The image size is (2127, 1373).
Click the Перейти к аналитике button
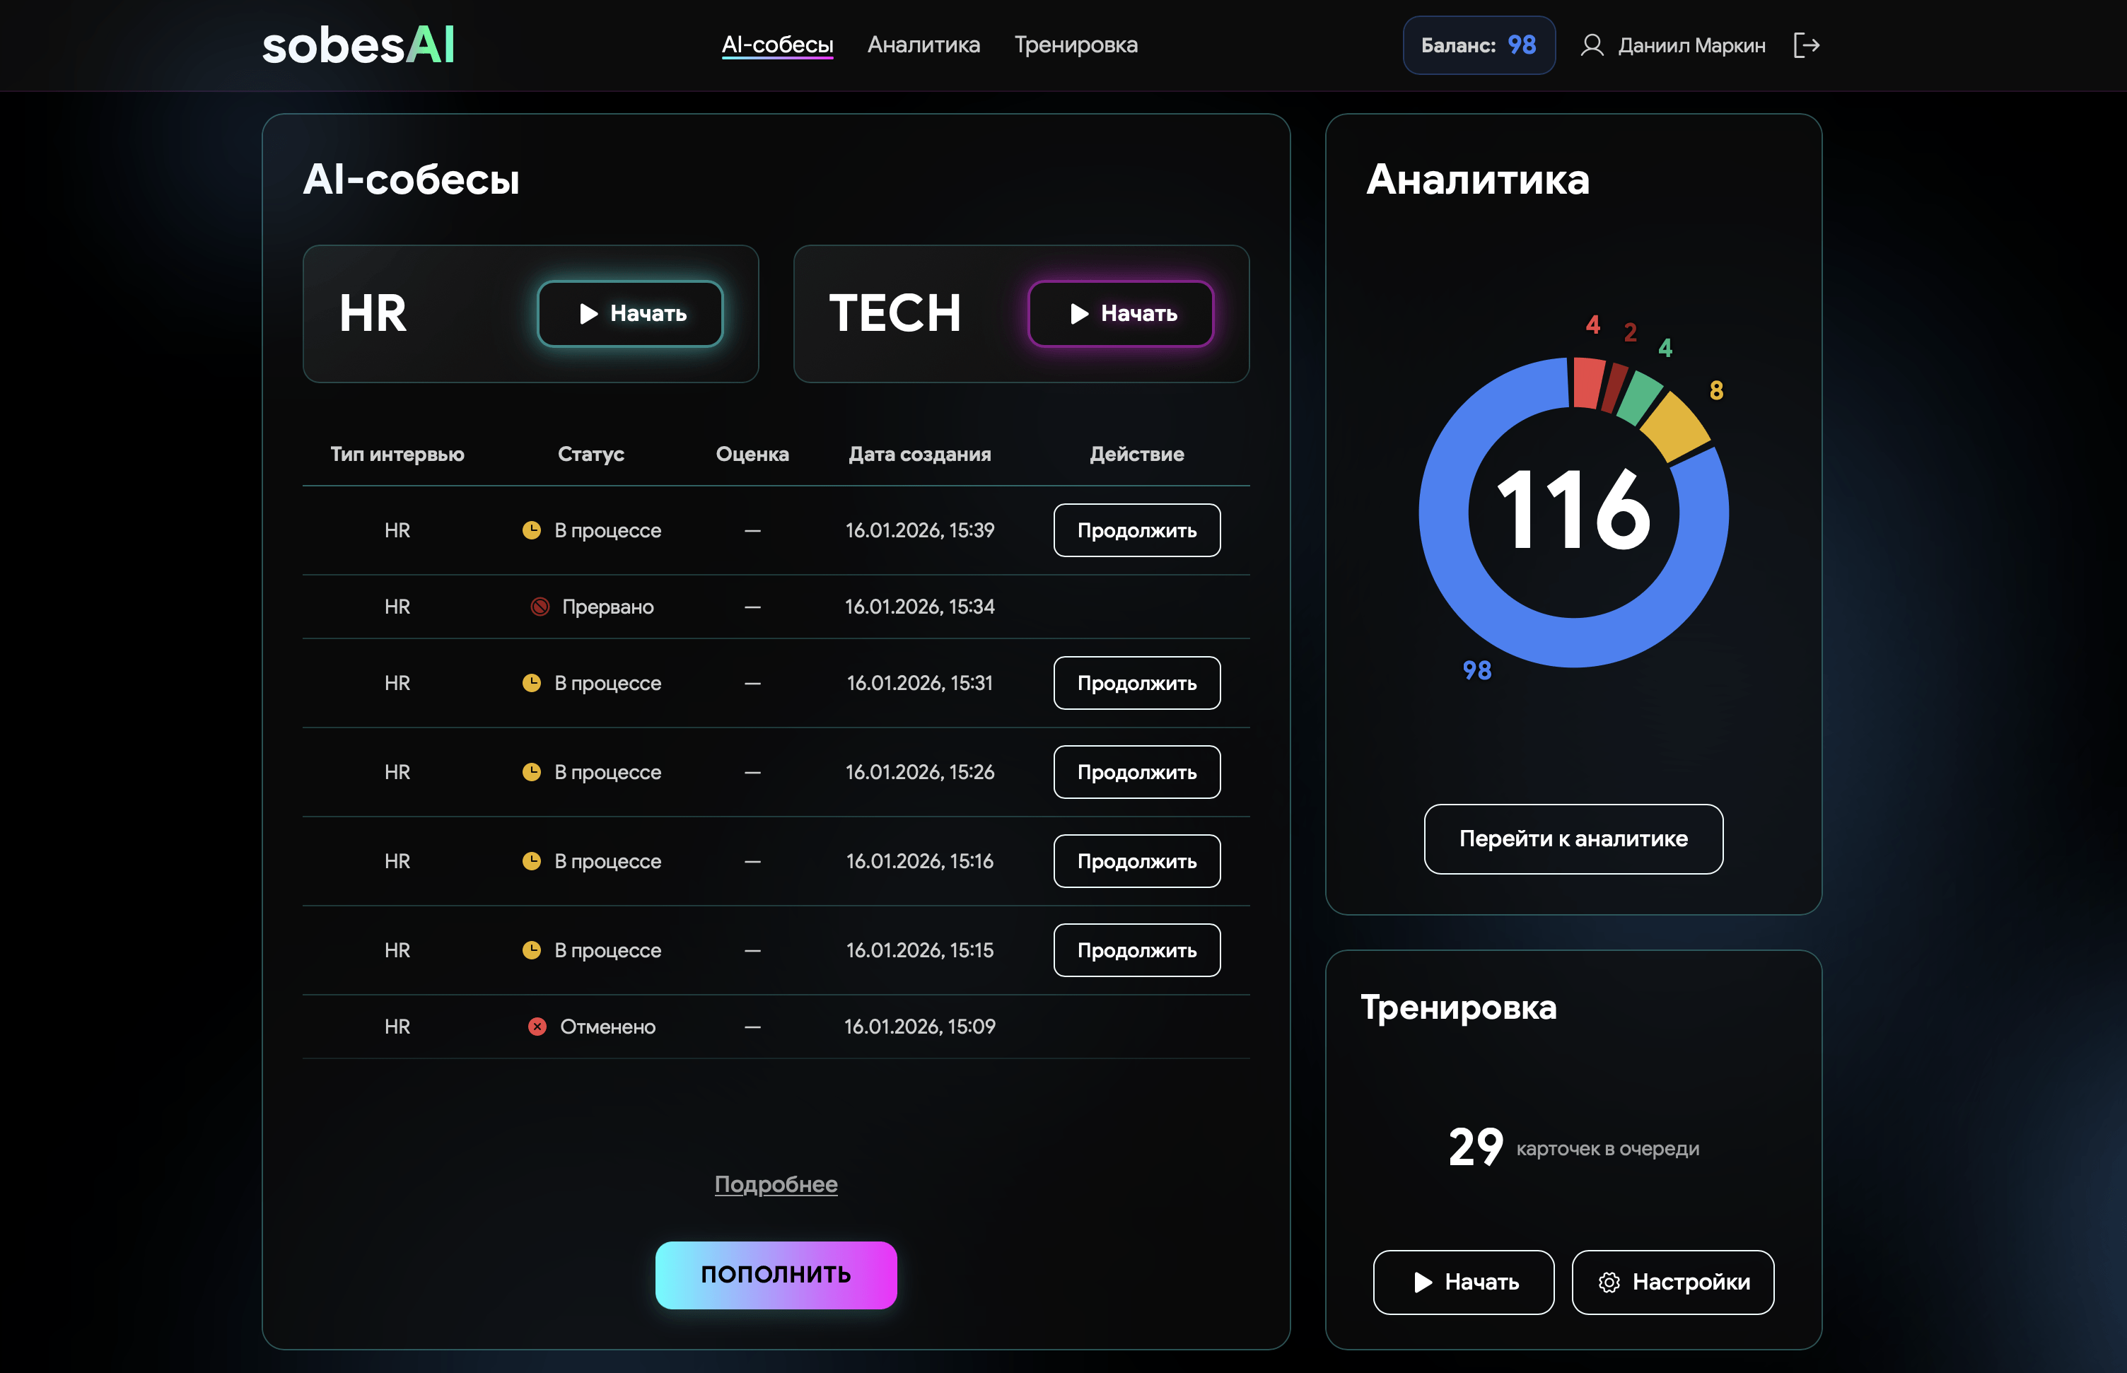(1573, 839)
